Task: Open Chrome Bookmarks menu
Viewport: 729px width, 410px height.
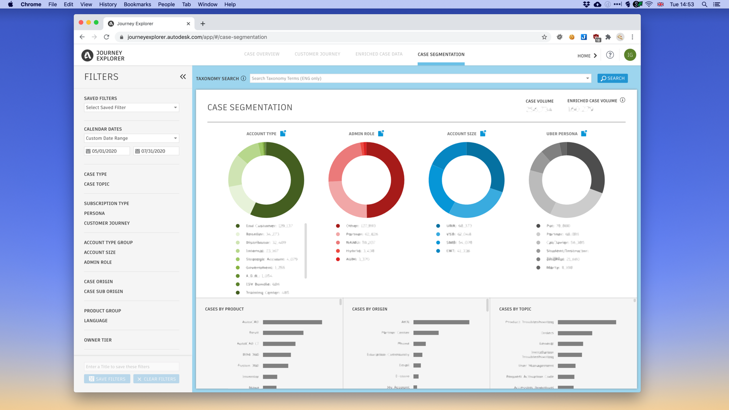Action: [137, 4]
